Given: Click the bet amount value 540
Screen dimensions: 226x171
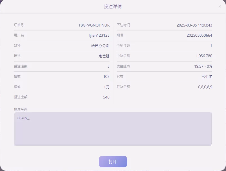Looking at the screenshot, I should pyautogui.click(x=106, y=97).
